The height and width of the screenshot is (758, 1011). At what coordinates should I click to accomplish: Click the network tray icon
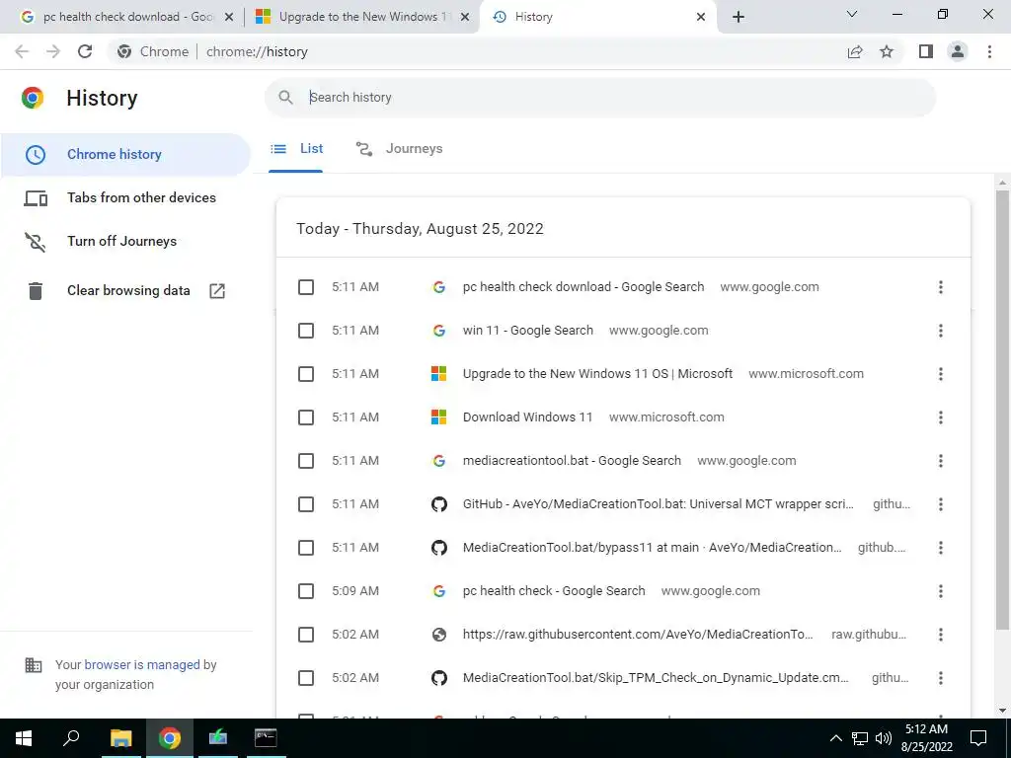860,738
